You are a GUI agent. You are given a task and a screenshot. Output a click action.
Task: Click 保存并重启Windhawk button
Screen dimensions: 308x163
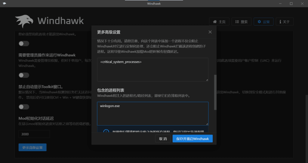pos(192,139)
